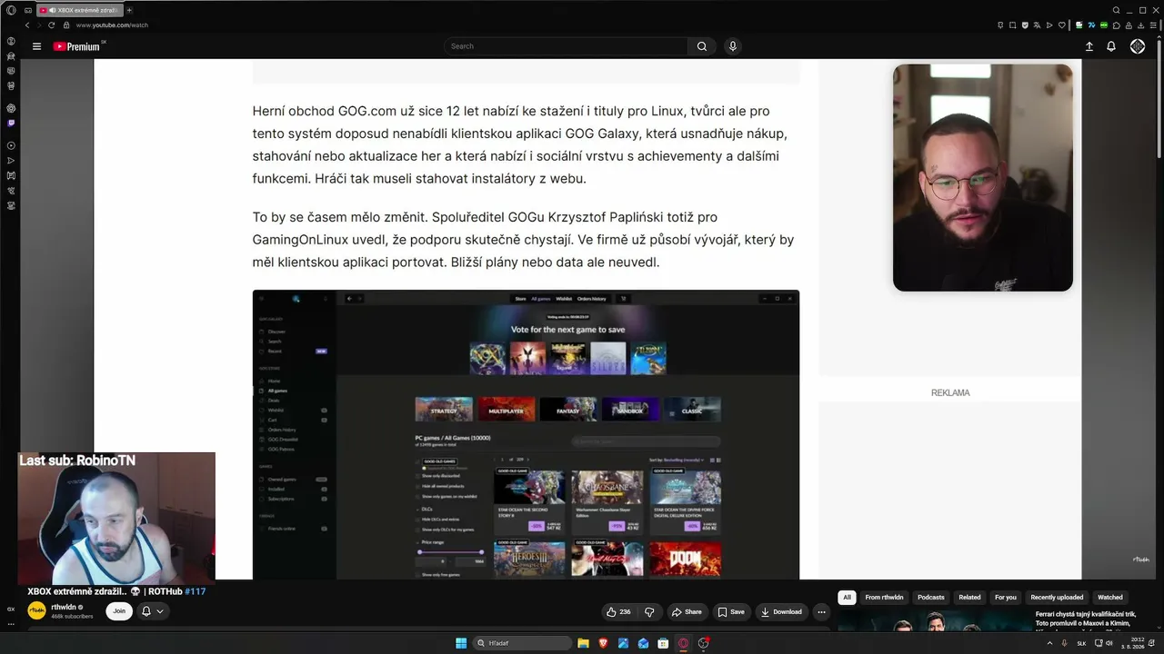Image resolution: width=1164 pixels, height=654 pixels.
Task: Open volume control in system tray
Action: click(1109, 643)
